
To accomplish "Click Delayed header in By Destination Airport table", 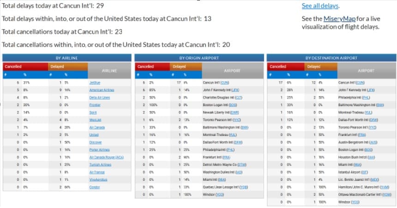I will [x=315, y=66].
